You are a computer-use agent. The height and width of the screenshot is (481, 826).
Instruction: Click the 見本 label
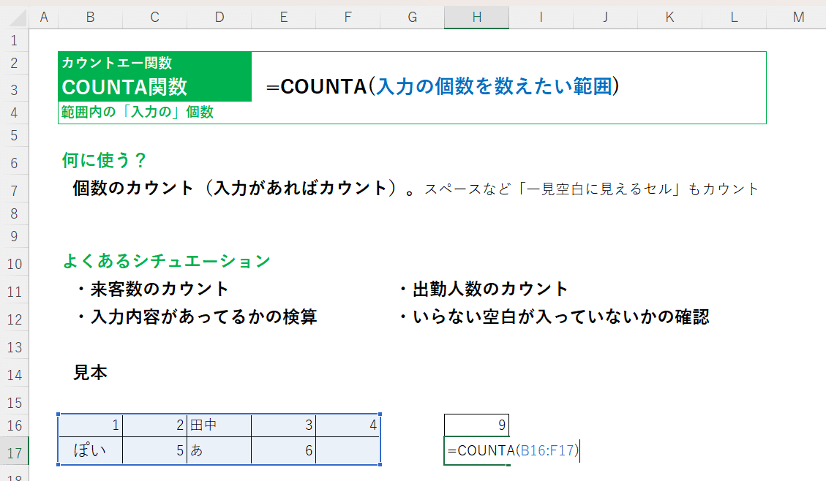(x=90, y=373)
